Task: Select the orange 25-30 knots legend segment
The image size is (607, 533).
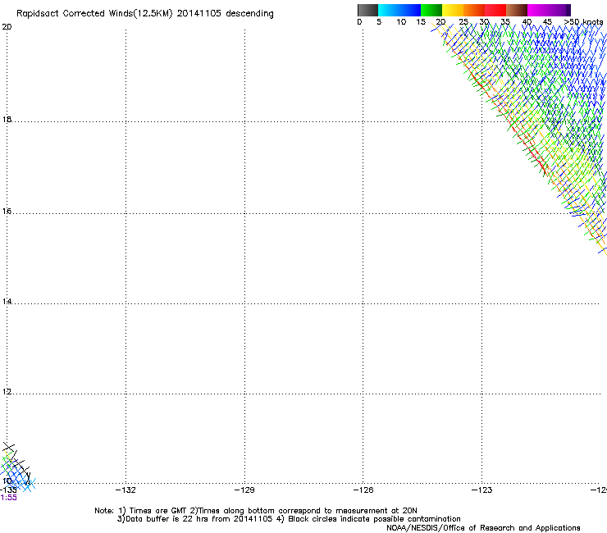Action: coord(474,10)
